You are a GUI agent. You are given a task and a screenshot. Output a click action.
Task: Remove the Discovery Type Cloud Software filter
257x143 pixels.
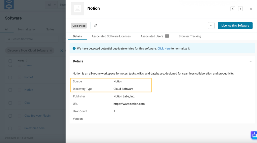[x=51, y=51]
